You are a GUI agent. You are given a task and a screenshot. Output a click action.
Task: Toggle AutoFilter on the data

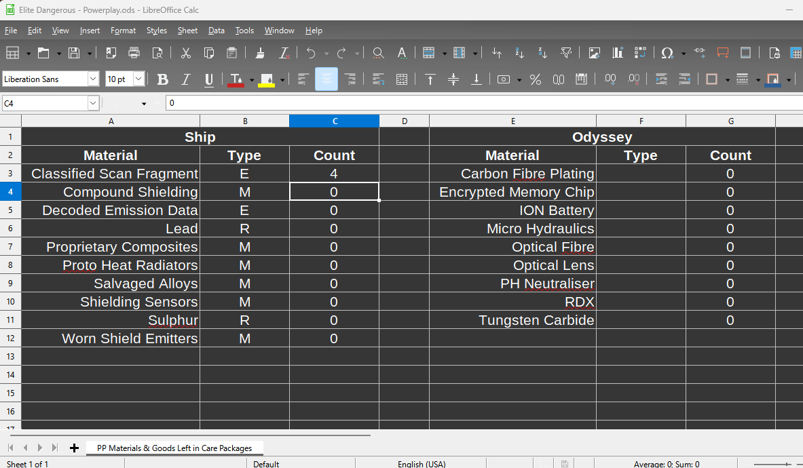(566, 53)
